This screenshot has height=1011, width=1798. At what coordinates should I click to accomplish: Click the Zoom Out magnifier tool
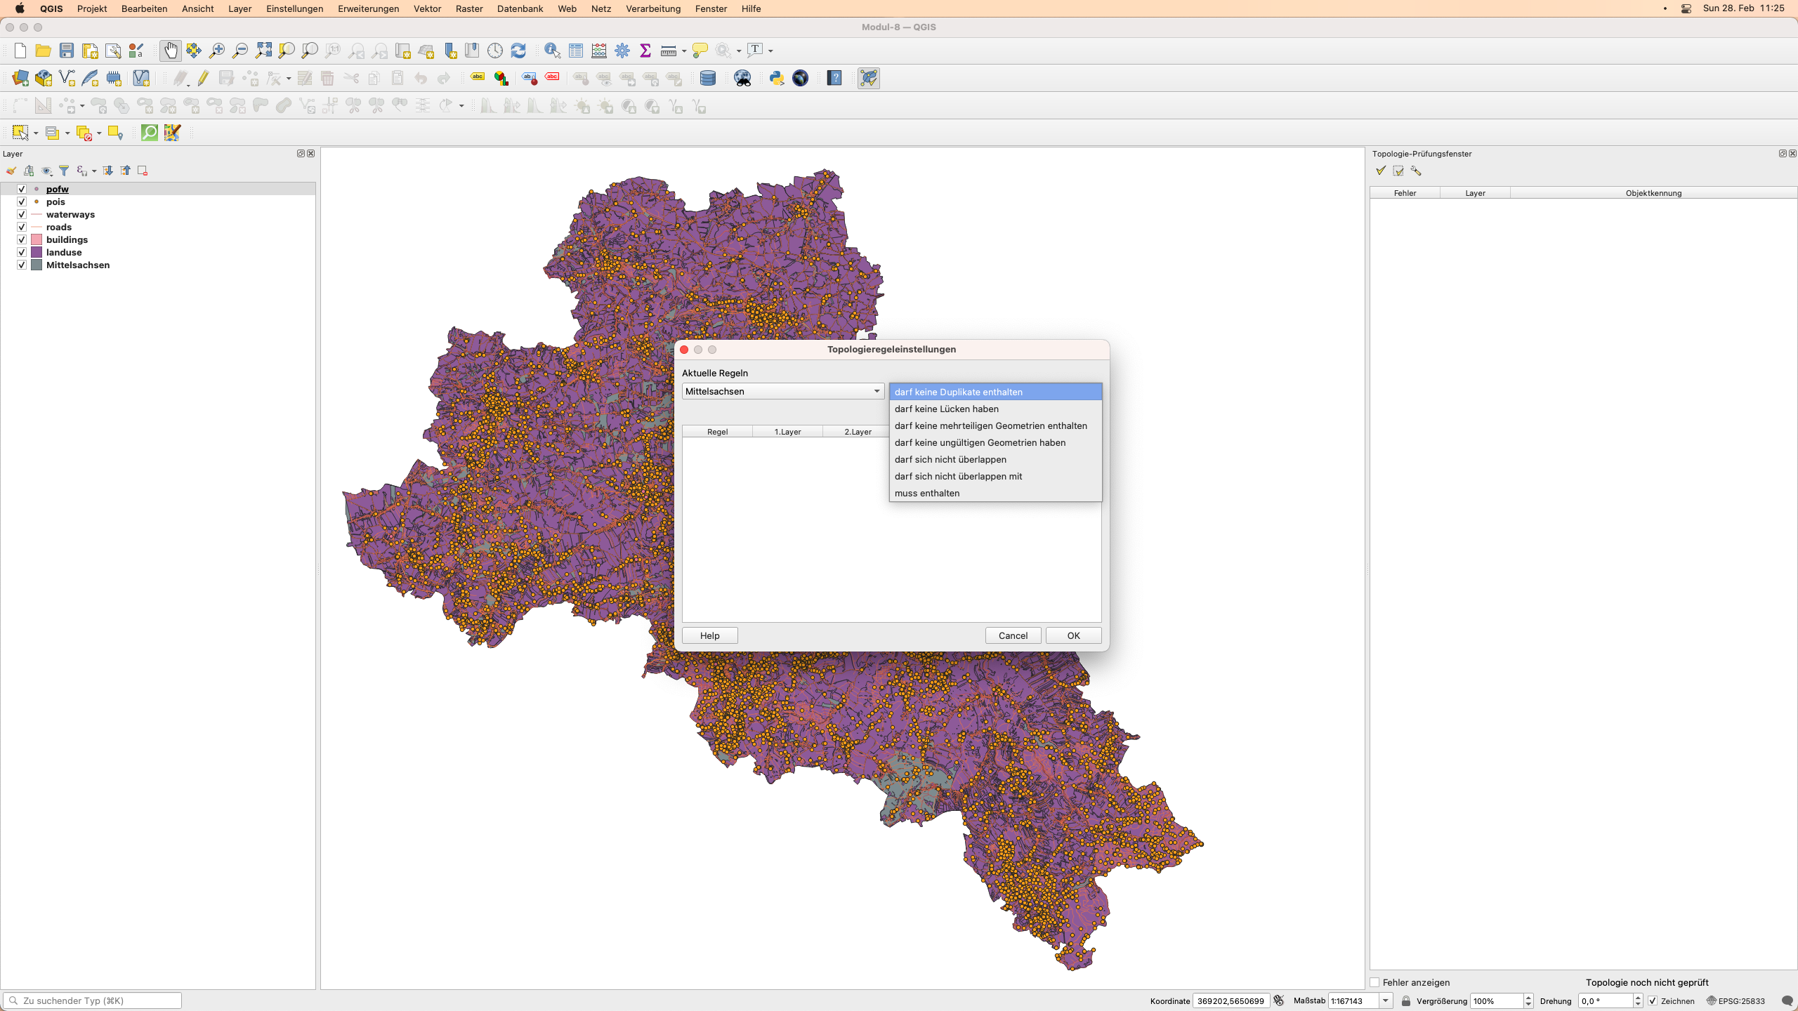[x=240, y=51]
